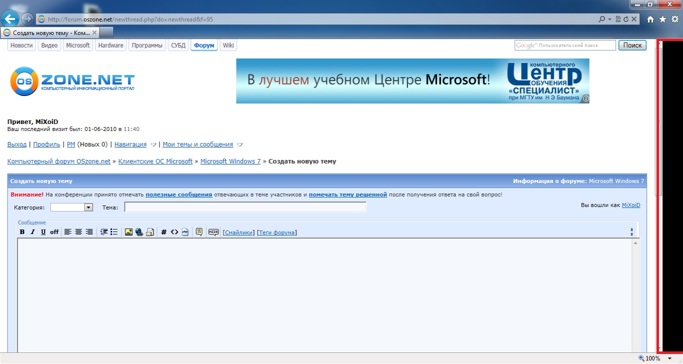Open the Смайлики link
The width and height of the screenshot is (683, 364).
[x=239, y=232]
